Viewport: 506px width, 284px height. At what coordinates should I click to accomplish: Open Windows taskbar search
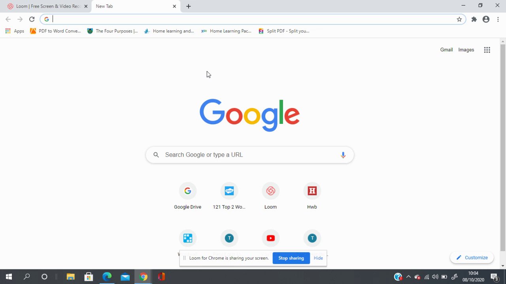tap(27, 277)
